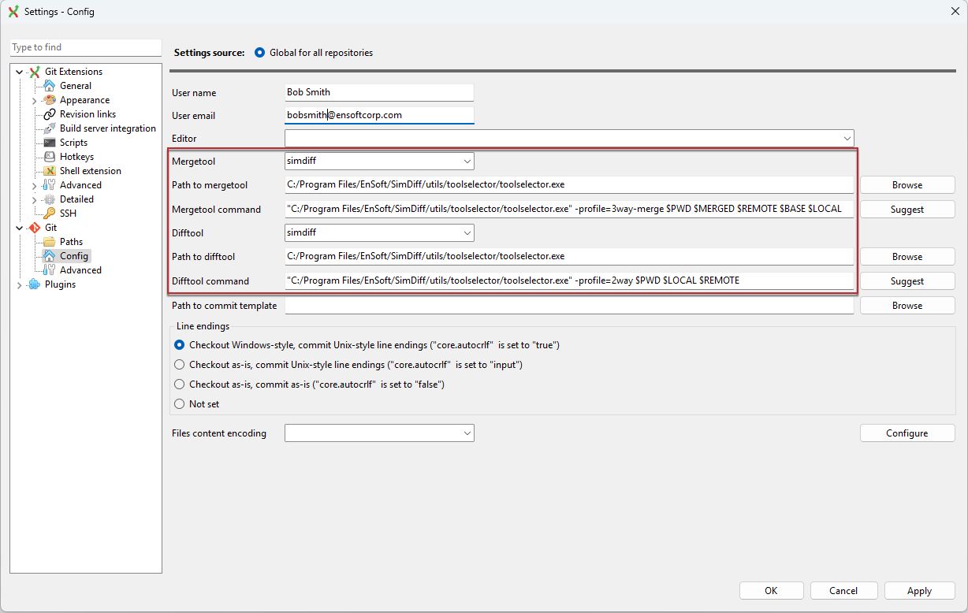Open the Files content encoding dropdown

(x=468, y=433)
